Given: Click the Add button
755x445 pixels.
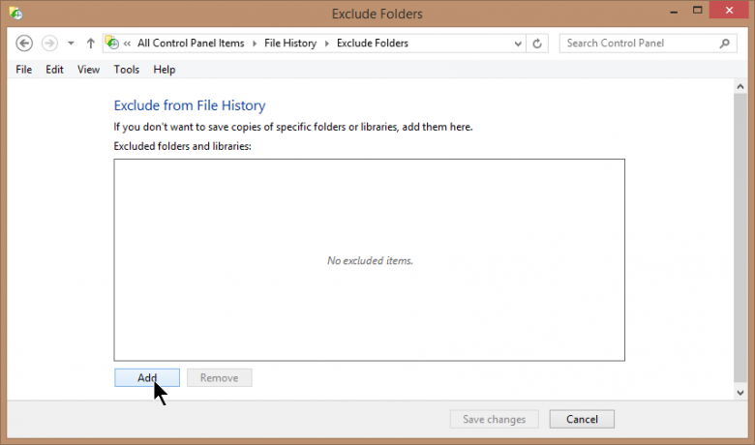Looking at the screenshot, I should pos(147,377).
